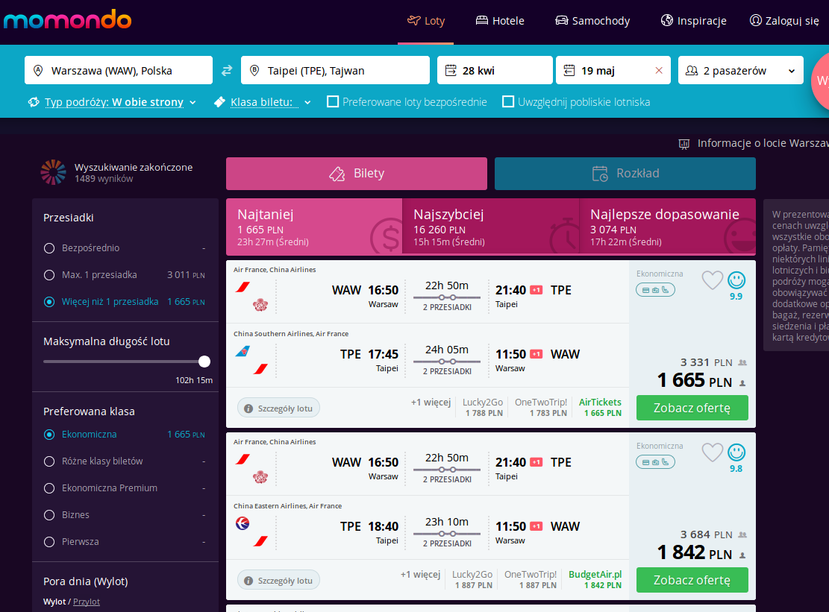829x612 pixels.
Task: Select Max. 1 przesiadka radio option
Action: (x=49, y=274)
